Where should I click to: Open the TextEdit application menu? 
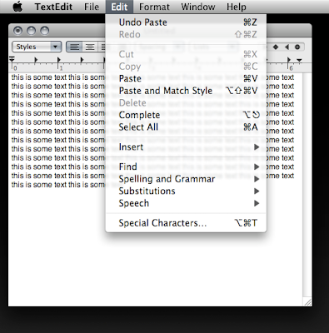pyautogui.click(x=53, y=7)
